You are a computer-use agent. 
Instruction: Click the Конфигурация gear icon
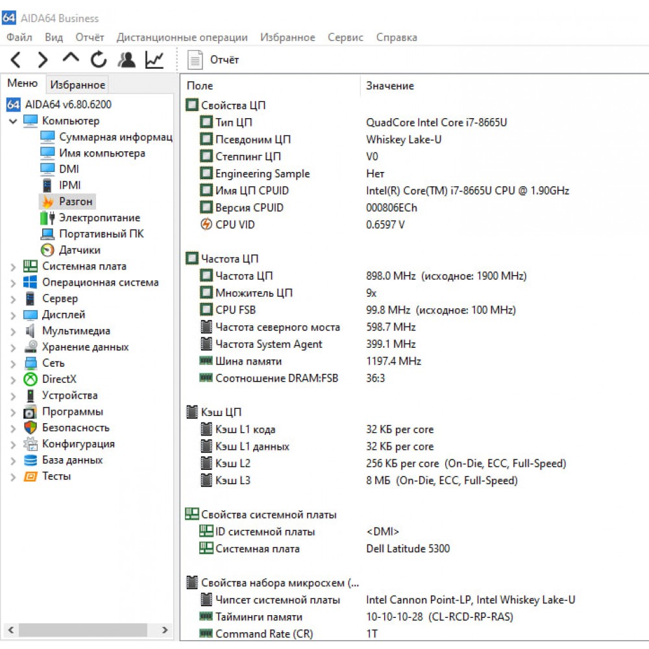coord(31,444)
